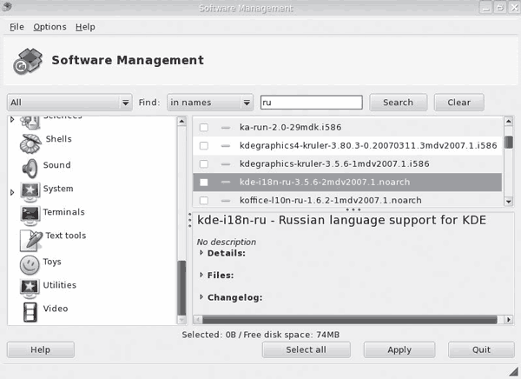Click the Find text input field

(310, 103)
